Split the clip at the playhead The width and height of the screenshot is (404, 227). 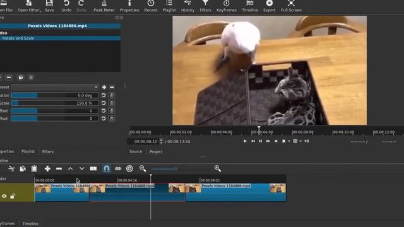coord(93,168)
